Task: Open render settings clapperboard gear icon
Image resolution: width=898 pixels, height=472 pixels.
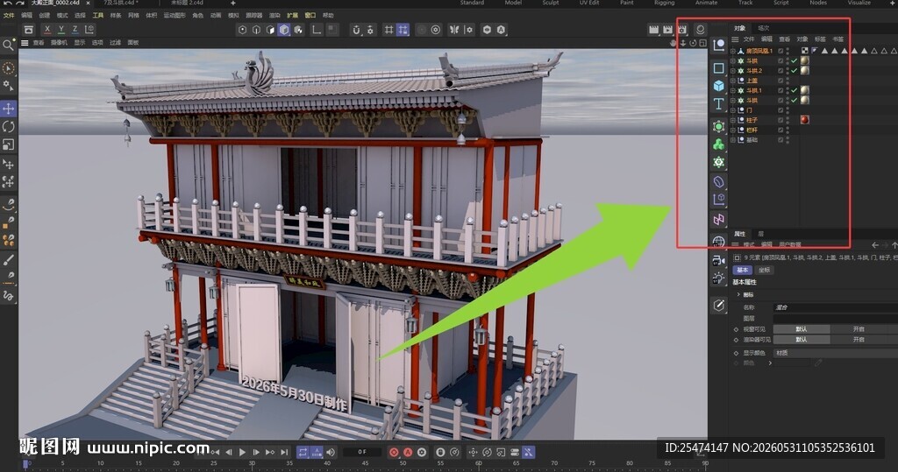Action: coord(682,29)
